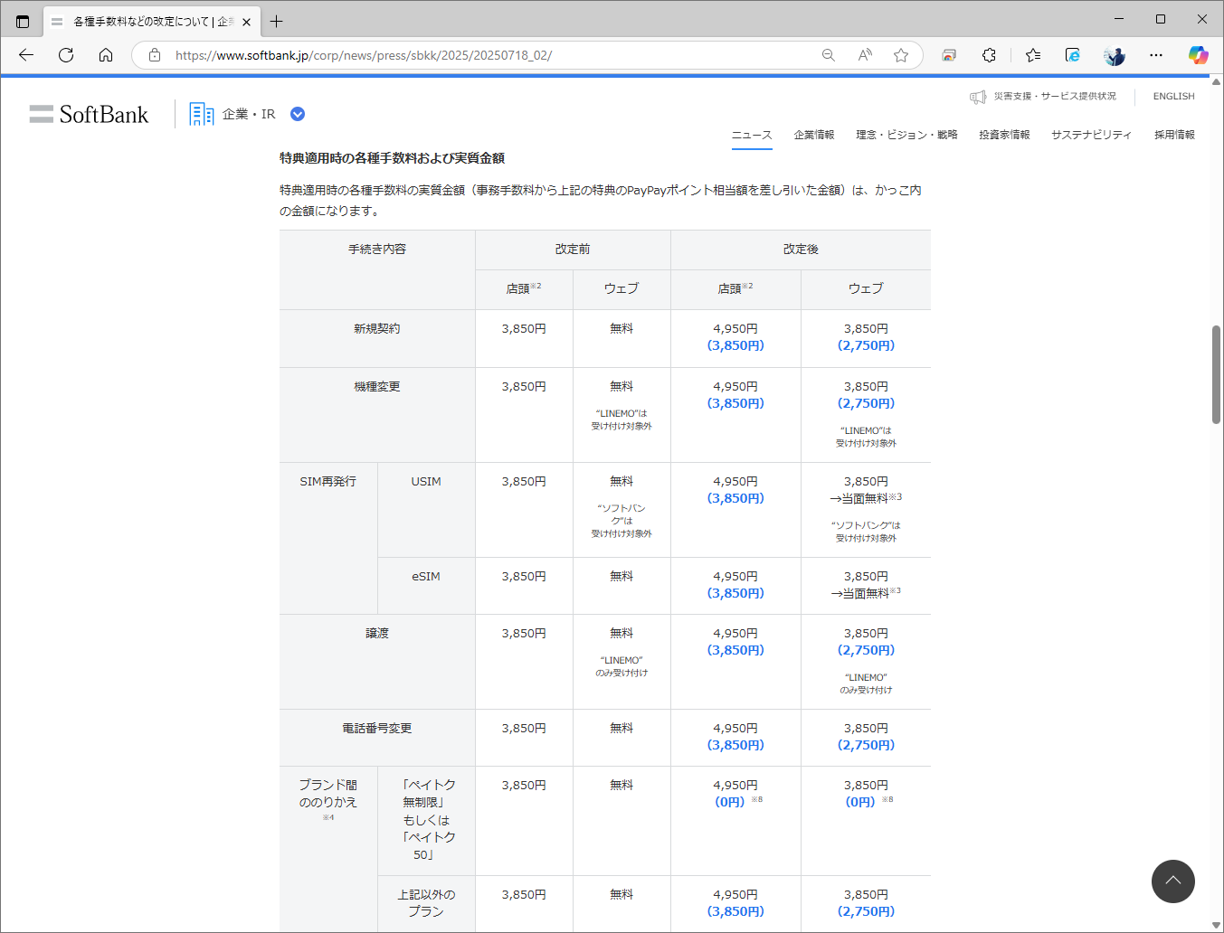Reload the page in Internet Explorer mode
The image size is (1224, 933).
tap(1072, 55)
